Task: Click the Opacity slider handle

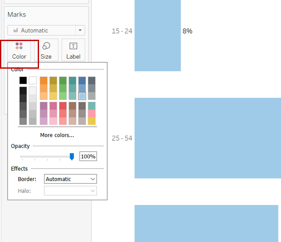Action: coord(72,157)
